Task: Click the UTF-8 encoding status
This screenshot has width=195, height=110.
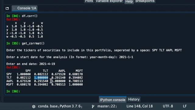Action: tap(168, 106)
